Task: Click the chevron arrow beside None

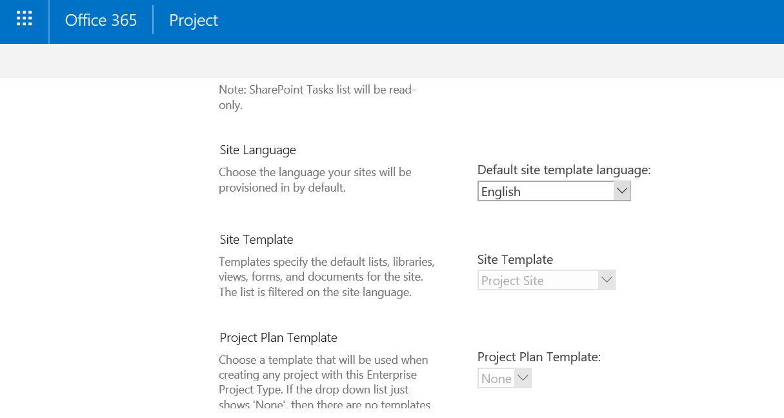Action: [x=523, y=378]
